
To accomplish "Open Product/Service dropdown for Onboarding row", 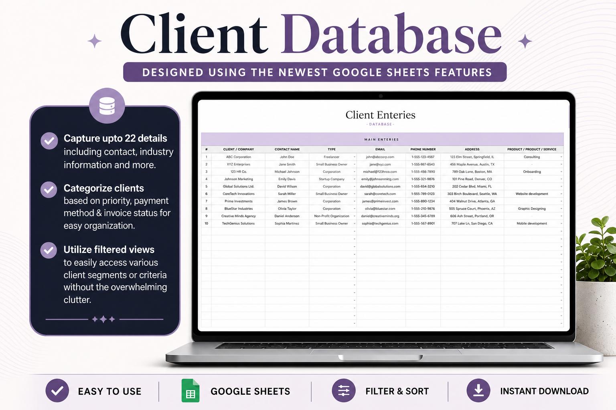I will (x=561, y=172).
